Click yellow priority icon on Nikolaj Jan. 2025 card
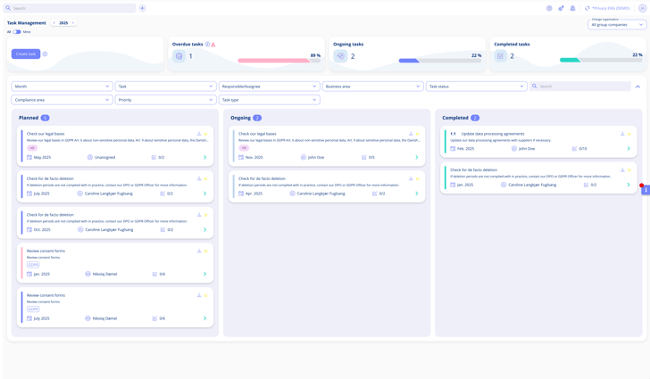Image resolution: width=650 pixels, height=379 pixels. 205,251
